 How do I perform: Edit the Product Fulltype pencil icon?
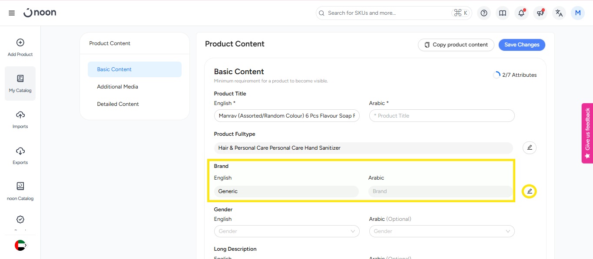(529, 148)
